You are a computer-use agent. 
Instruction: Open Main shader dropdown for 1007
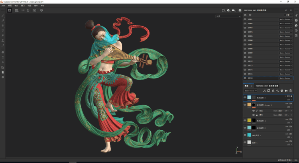click(285, 44)
